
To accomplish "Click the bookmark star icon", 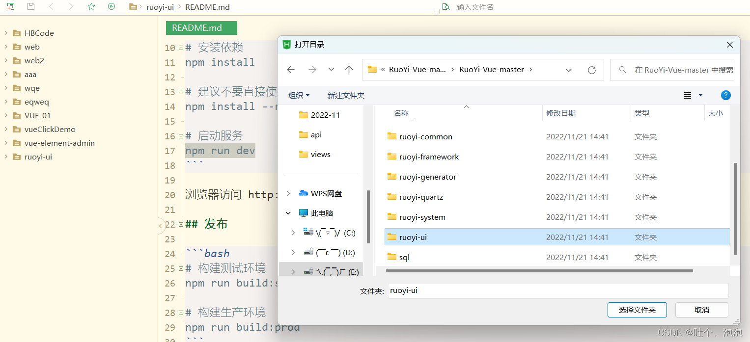I will (x=91, y=6).
